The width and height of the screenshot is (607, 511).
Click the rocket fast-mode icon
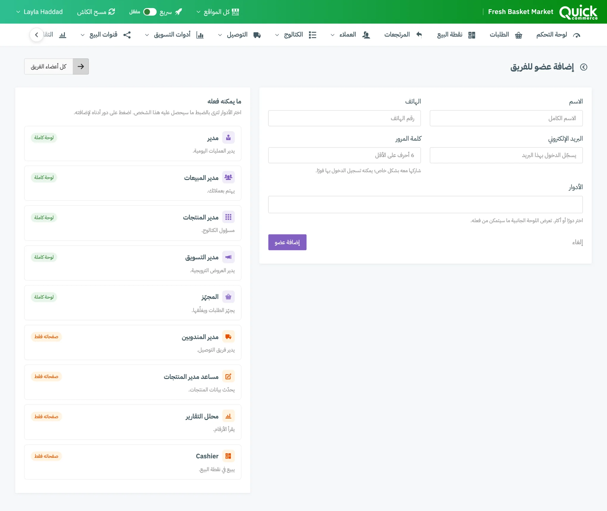pyautogui.click(x=178, y=12)
